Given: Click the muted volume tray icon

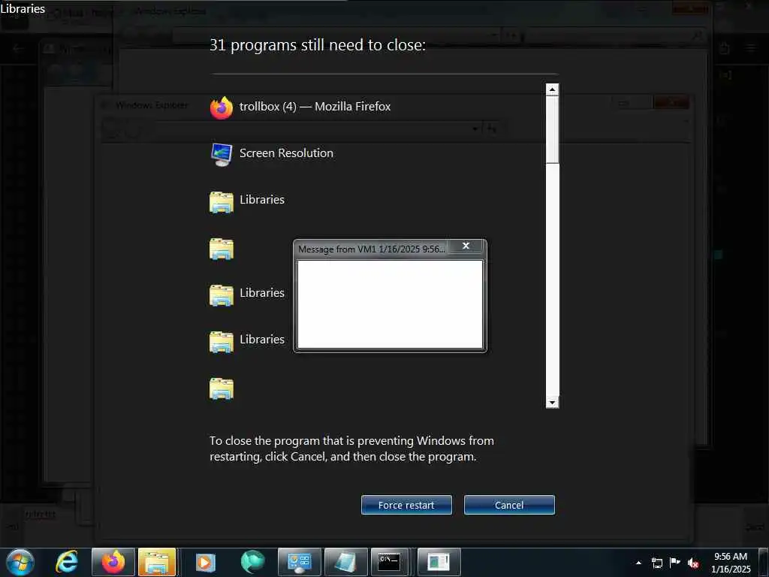Looking at the screenshot, I should [693, 563].
